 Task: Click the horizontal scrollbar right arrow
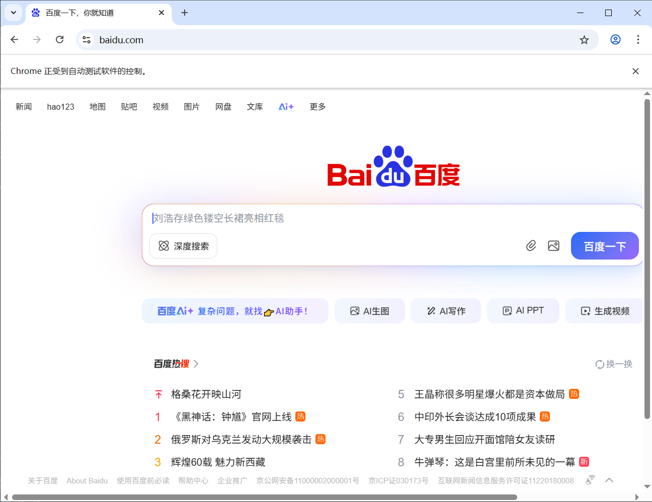pyautogui.click(x=637, y=497)
